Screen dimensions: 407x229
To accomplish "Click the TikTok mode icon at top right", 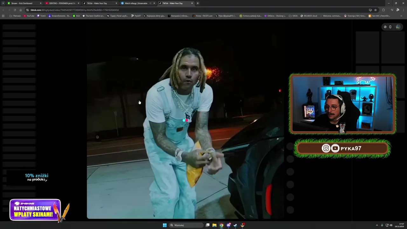I will (x=385, y=27).
